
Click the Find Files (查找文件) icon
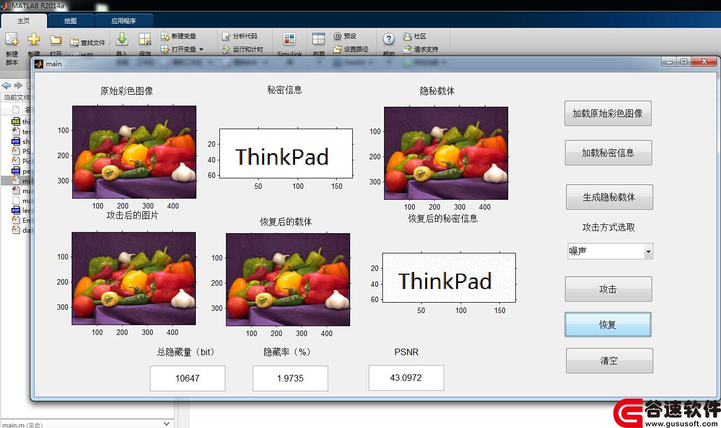(74, 43)
